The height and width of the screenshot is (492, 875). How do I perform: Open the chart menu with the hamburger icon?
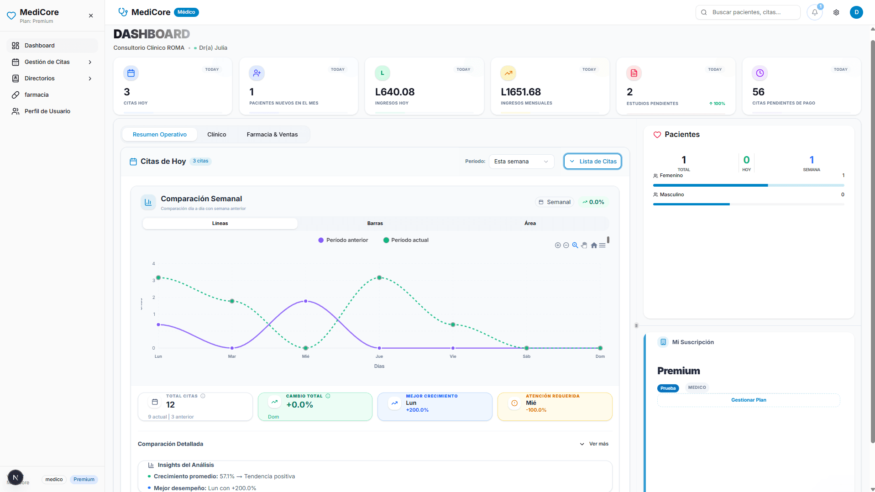[602, 245]
